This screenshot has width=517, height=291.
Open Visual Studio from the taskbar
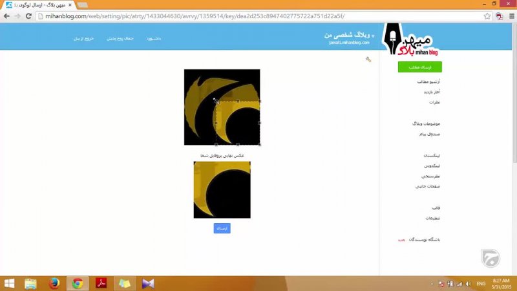[x=148, y=283]
